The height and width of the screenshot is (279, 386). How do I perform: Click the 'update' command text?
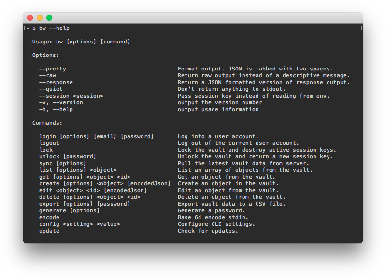tap(49, 231)
